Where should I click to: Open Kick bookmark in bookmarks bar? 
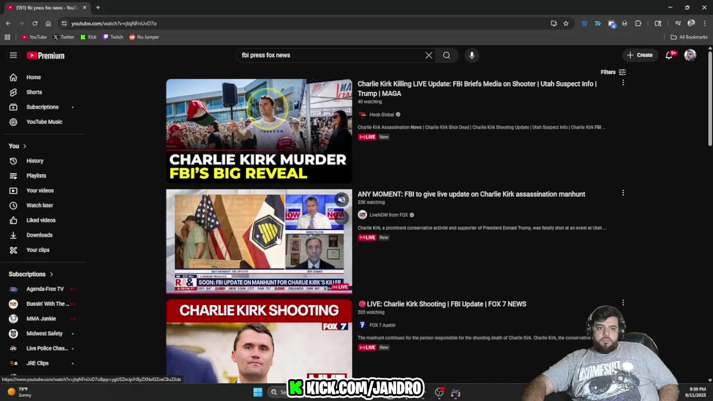(x=89, y=37)
